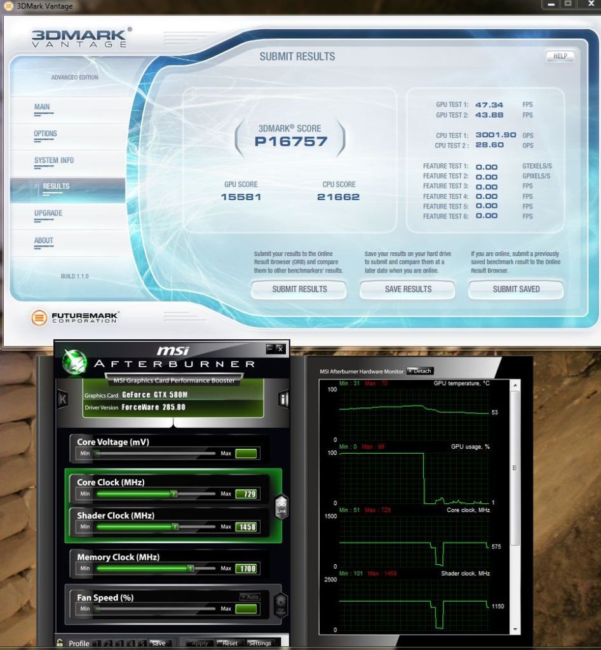Select the RESULTS section in the sidebar
This screenshot has width=601, height=650.
pyautogui.click(x=67, y=190)
